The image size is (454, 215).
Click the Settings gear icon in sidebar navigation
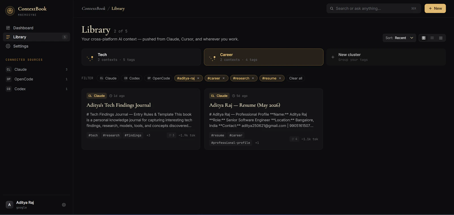8,46
